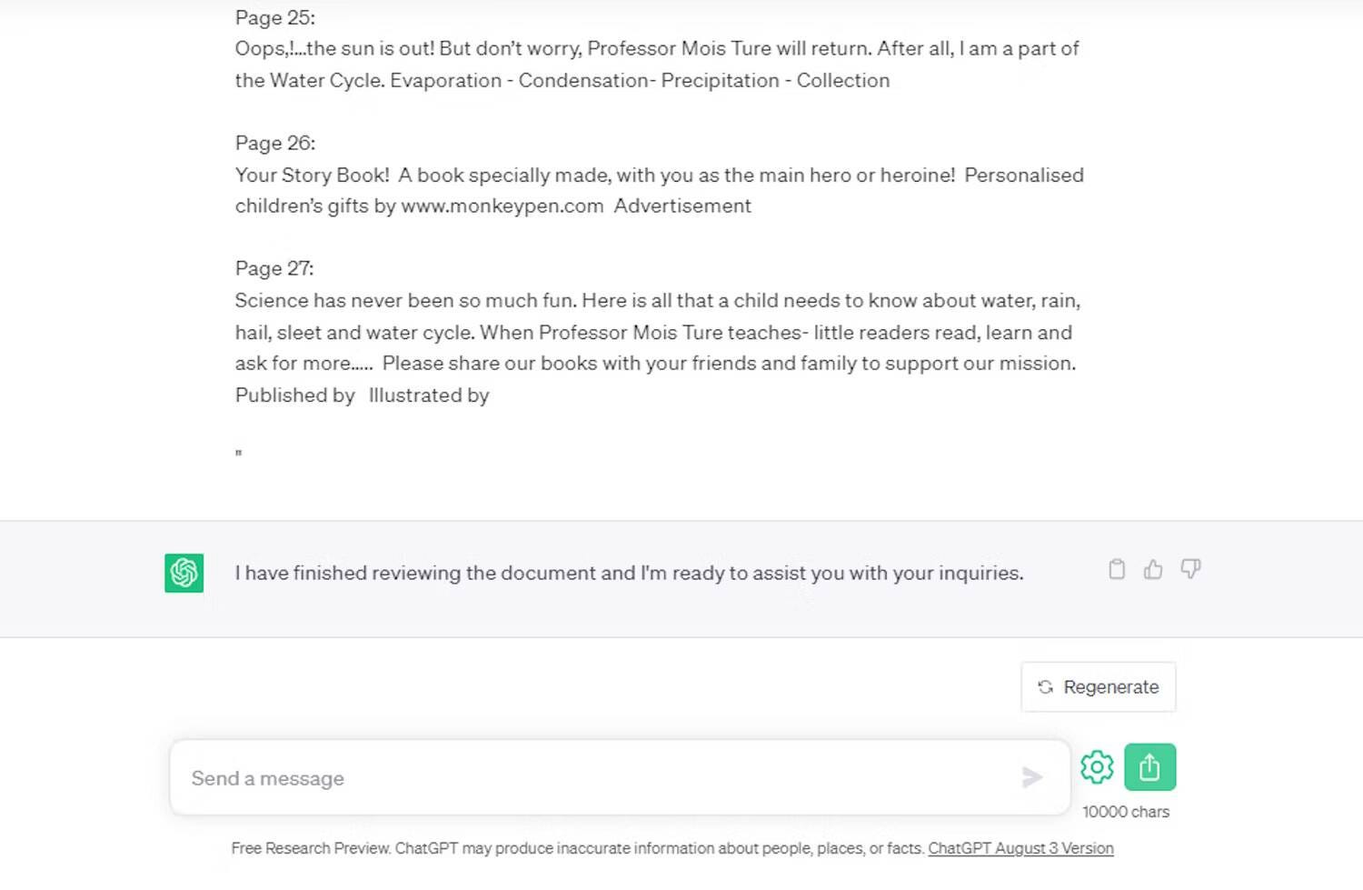Click the circular arrow beside Regenerate

tap(1046, 687)
